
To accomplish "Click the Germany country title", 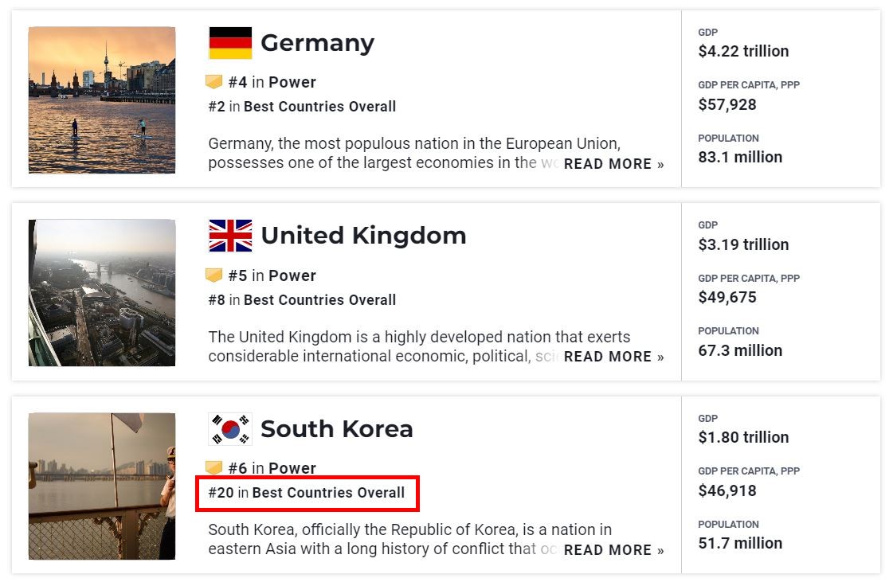I will [317, 43].
